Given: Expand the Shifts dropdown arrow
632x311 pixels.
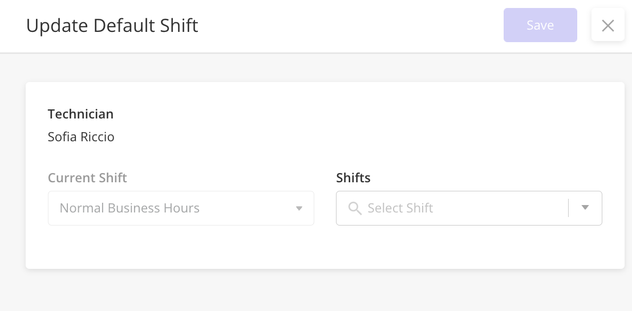Looking at the screenshot, I should [585, 207].
